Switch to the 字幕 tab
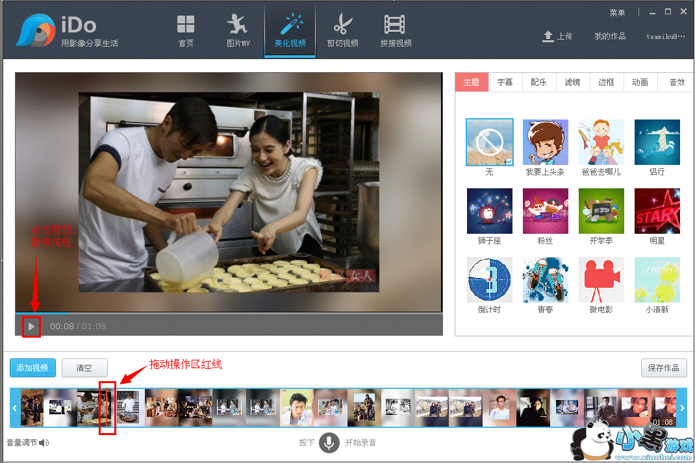This screenshot has height=463, width=695. click(x=505, y=82)
